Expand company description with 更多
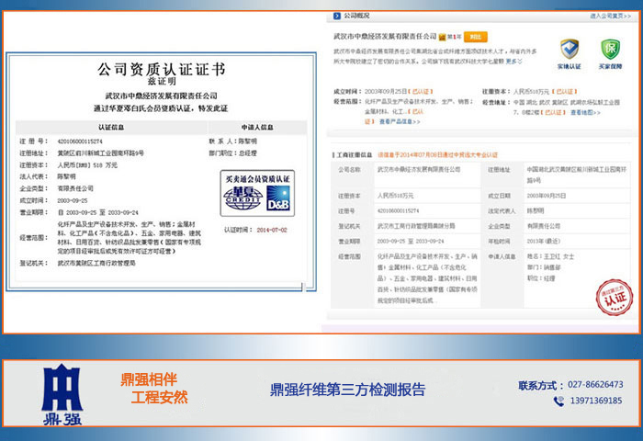 (x=513, y=62)
